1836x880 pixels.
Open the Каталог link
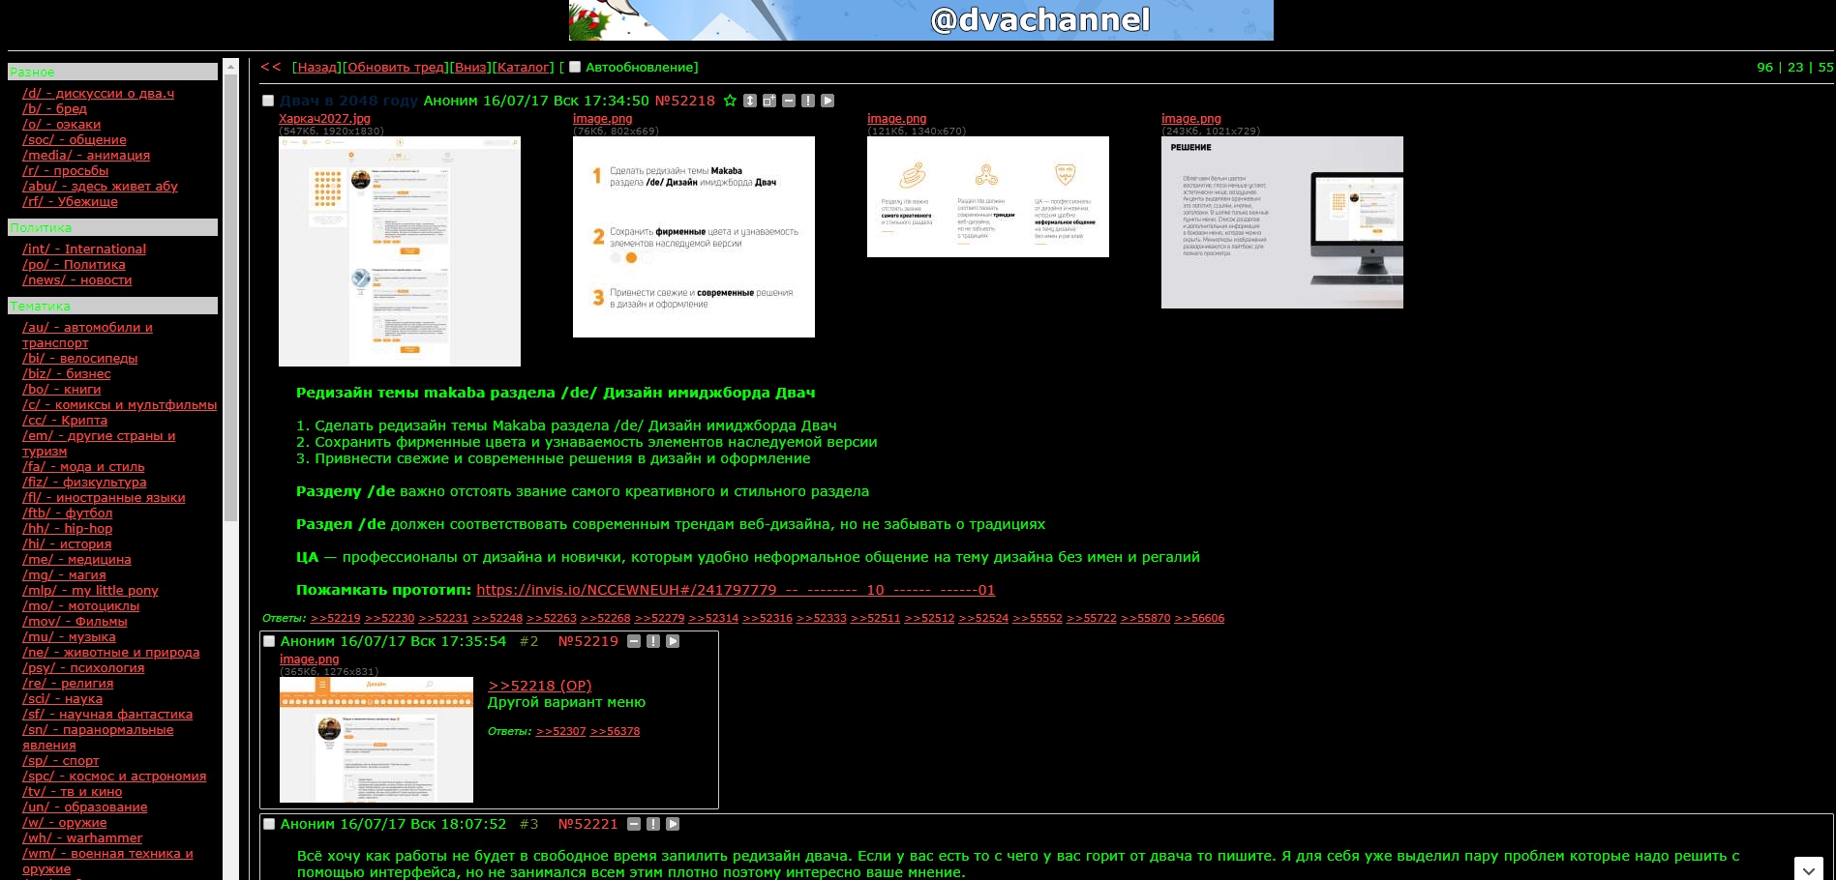pyautogui.click(x=523, y=68)
